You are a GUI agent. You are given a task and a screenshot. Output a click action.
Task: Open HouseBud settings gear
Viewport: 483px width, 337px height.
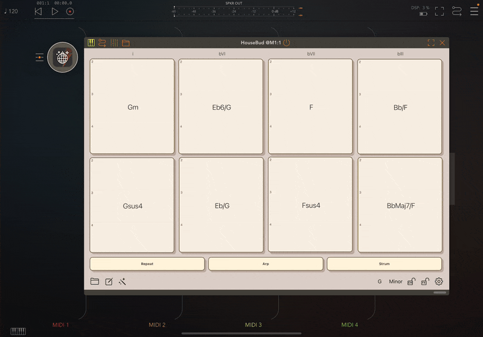[x=439, y=281]
